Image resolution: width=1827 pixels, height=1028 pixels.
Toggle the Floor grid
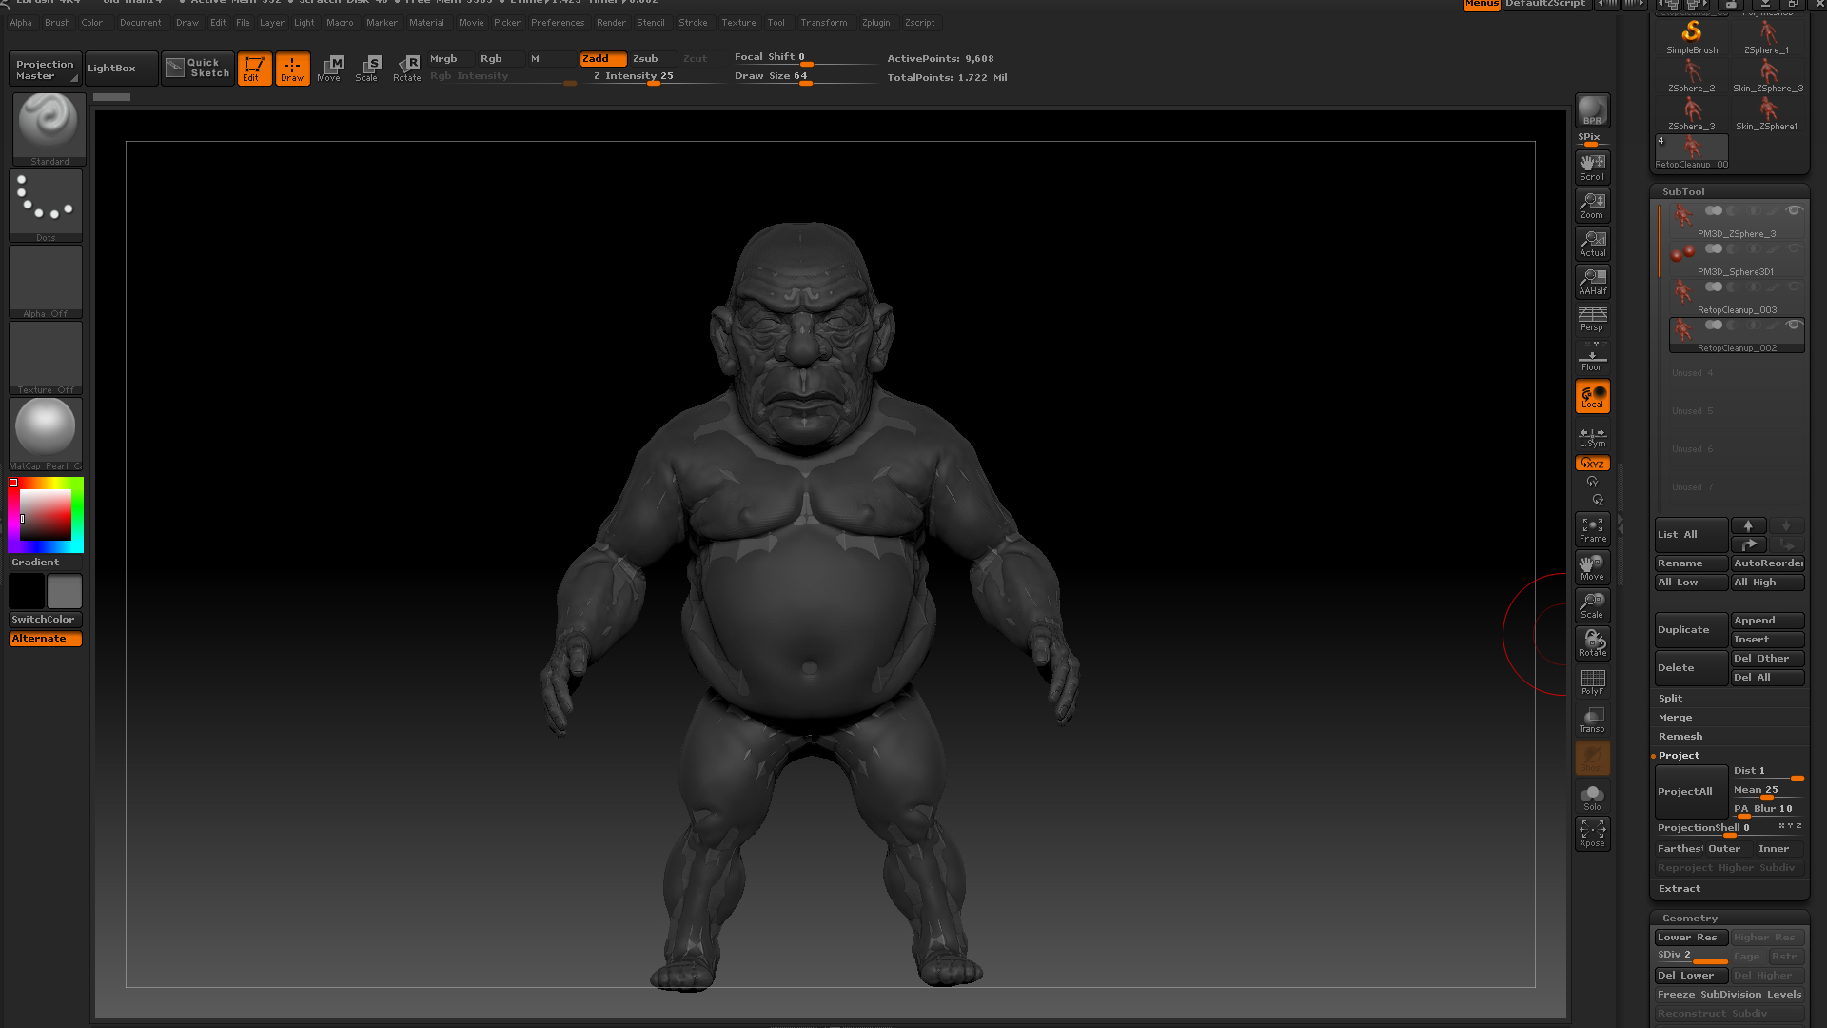(1592, 359)
